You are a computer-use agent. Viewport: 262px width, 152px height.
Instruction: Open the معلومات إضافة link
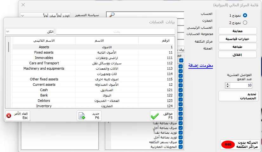coord(201,66)
